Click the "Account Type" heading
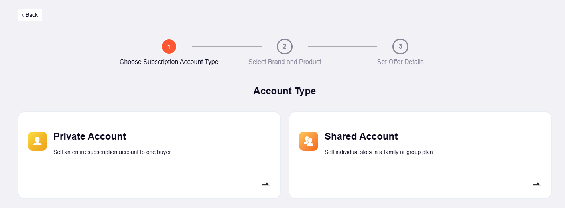This screenshot has height=208, width=565. coord(284,91)
